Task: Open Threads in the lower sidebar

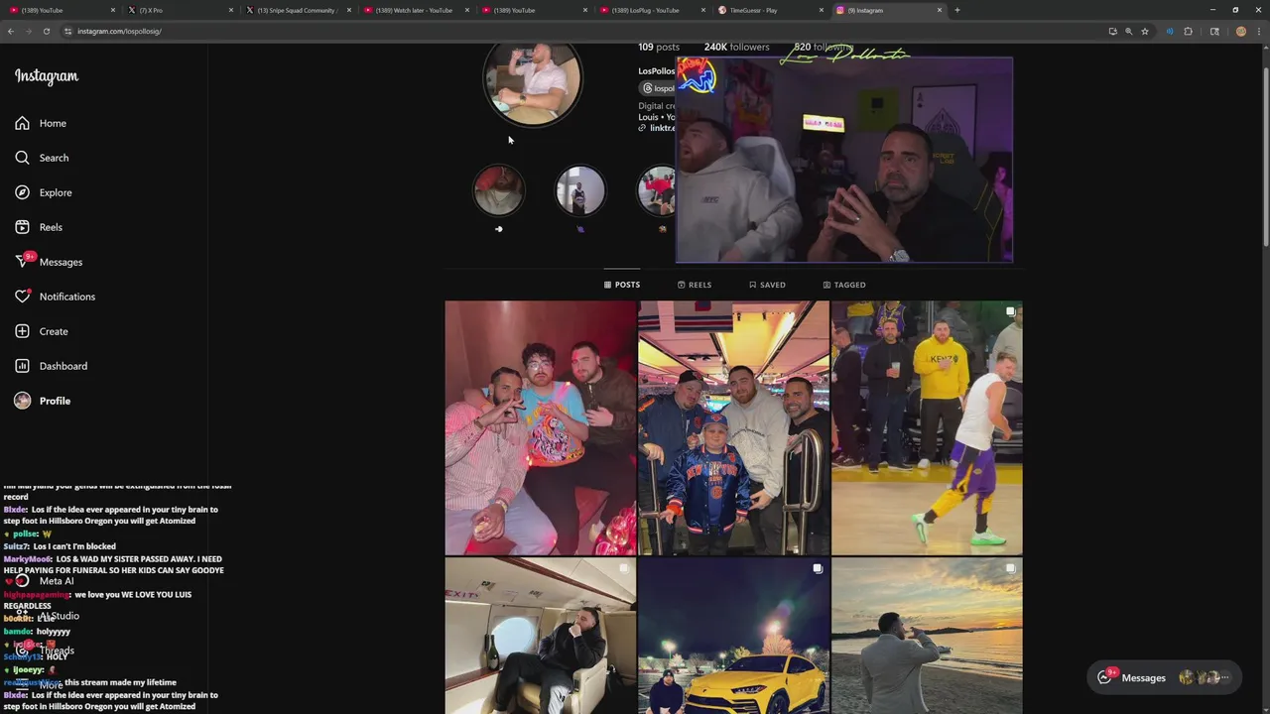Action: tap(46, 651)
